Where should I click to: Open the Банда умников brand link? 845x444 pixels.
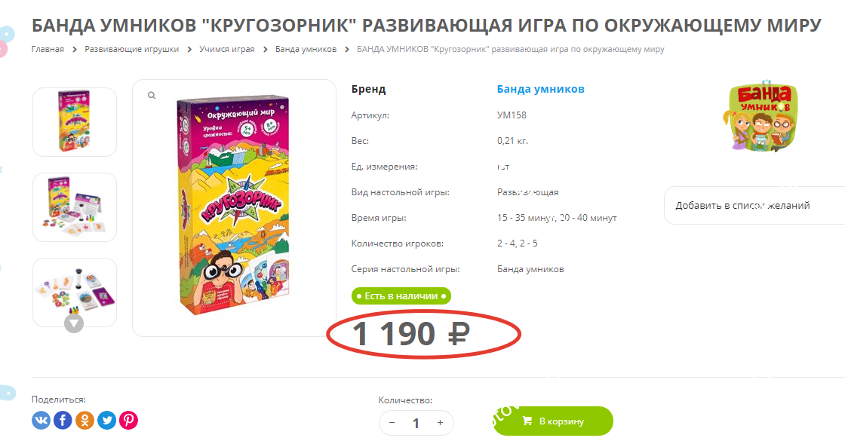tap(540, 89)
